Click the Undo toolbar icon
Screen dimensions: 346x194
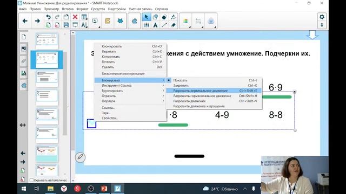(x=48, y=17)
